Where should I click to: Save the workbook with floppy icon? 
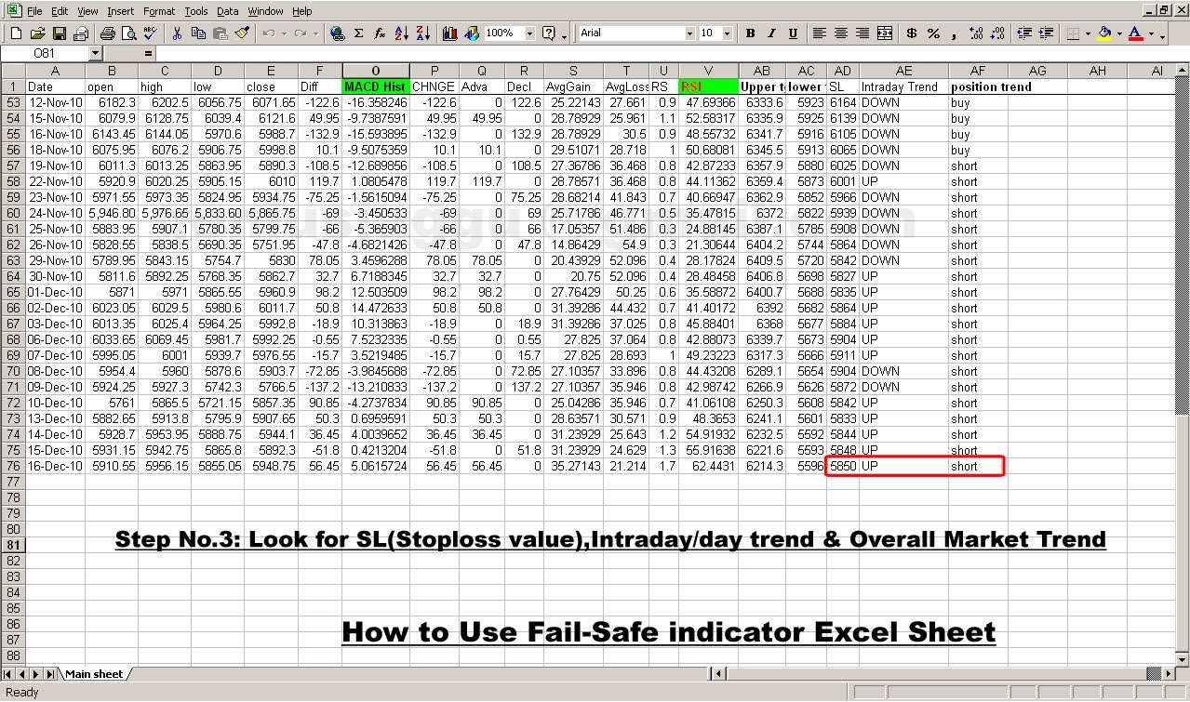[x=59, y=33]
